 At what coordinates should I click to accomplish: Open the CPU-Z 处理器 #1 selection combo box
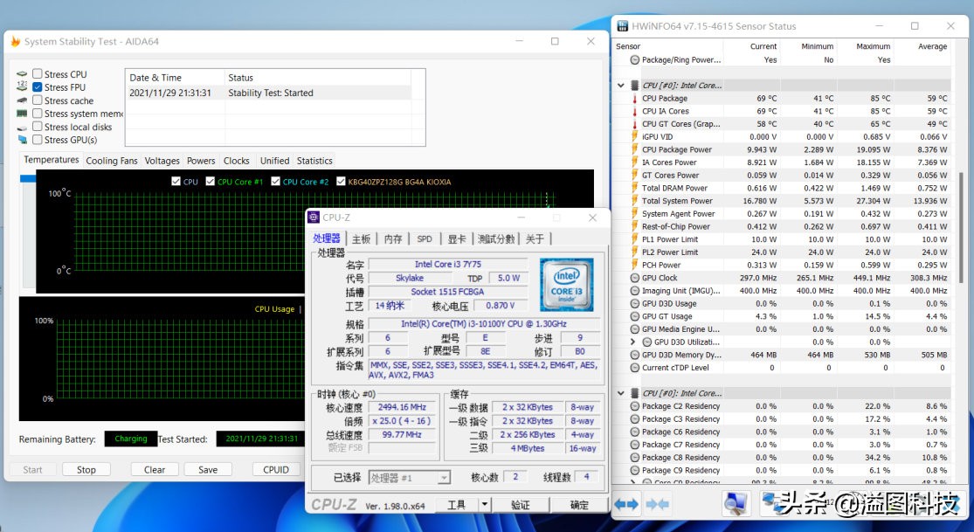click(410, 477)
